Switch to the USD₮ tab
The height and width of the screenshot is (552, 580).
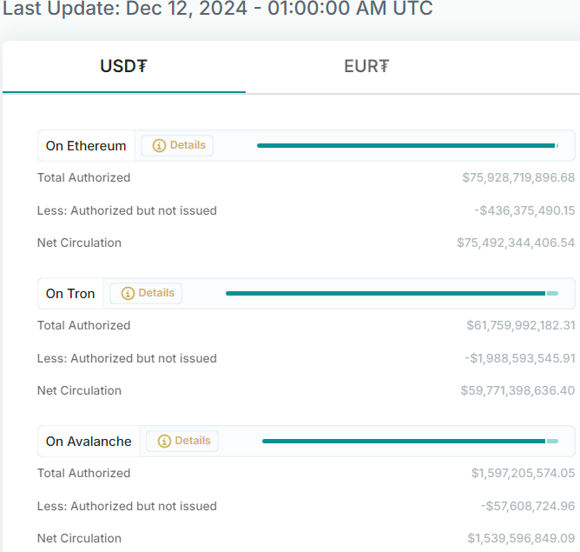coord(123,66)
